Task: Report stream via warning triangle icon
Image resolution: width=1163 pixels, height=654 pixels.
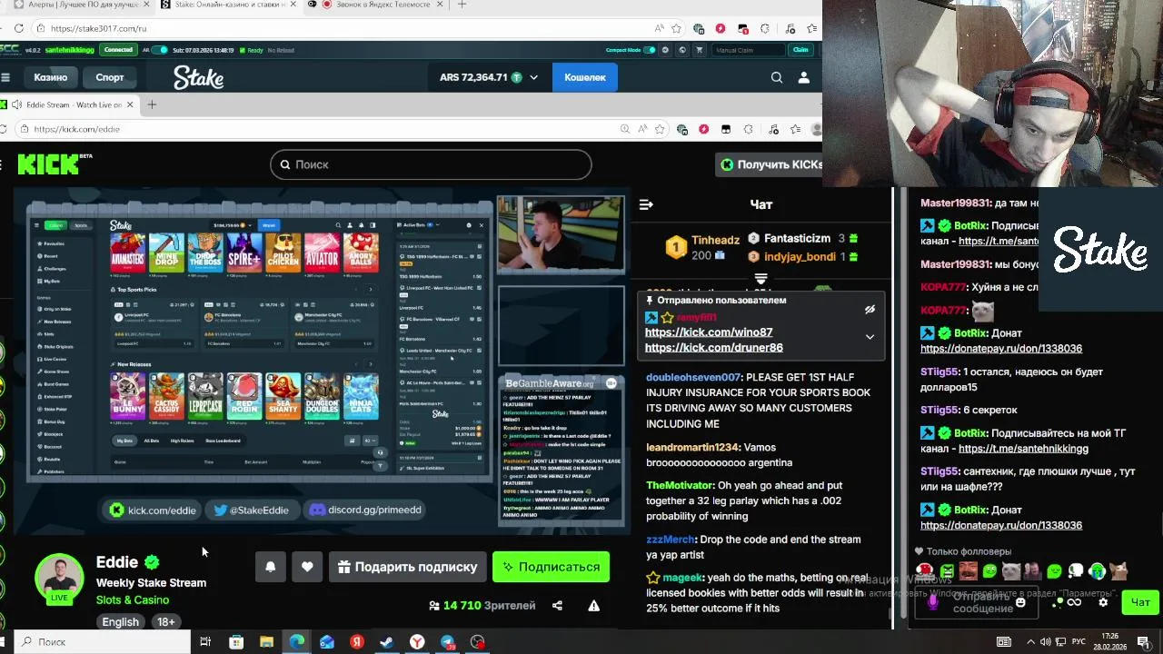Action: coord(593,606)
